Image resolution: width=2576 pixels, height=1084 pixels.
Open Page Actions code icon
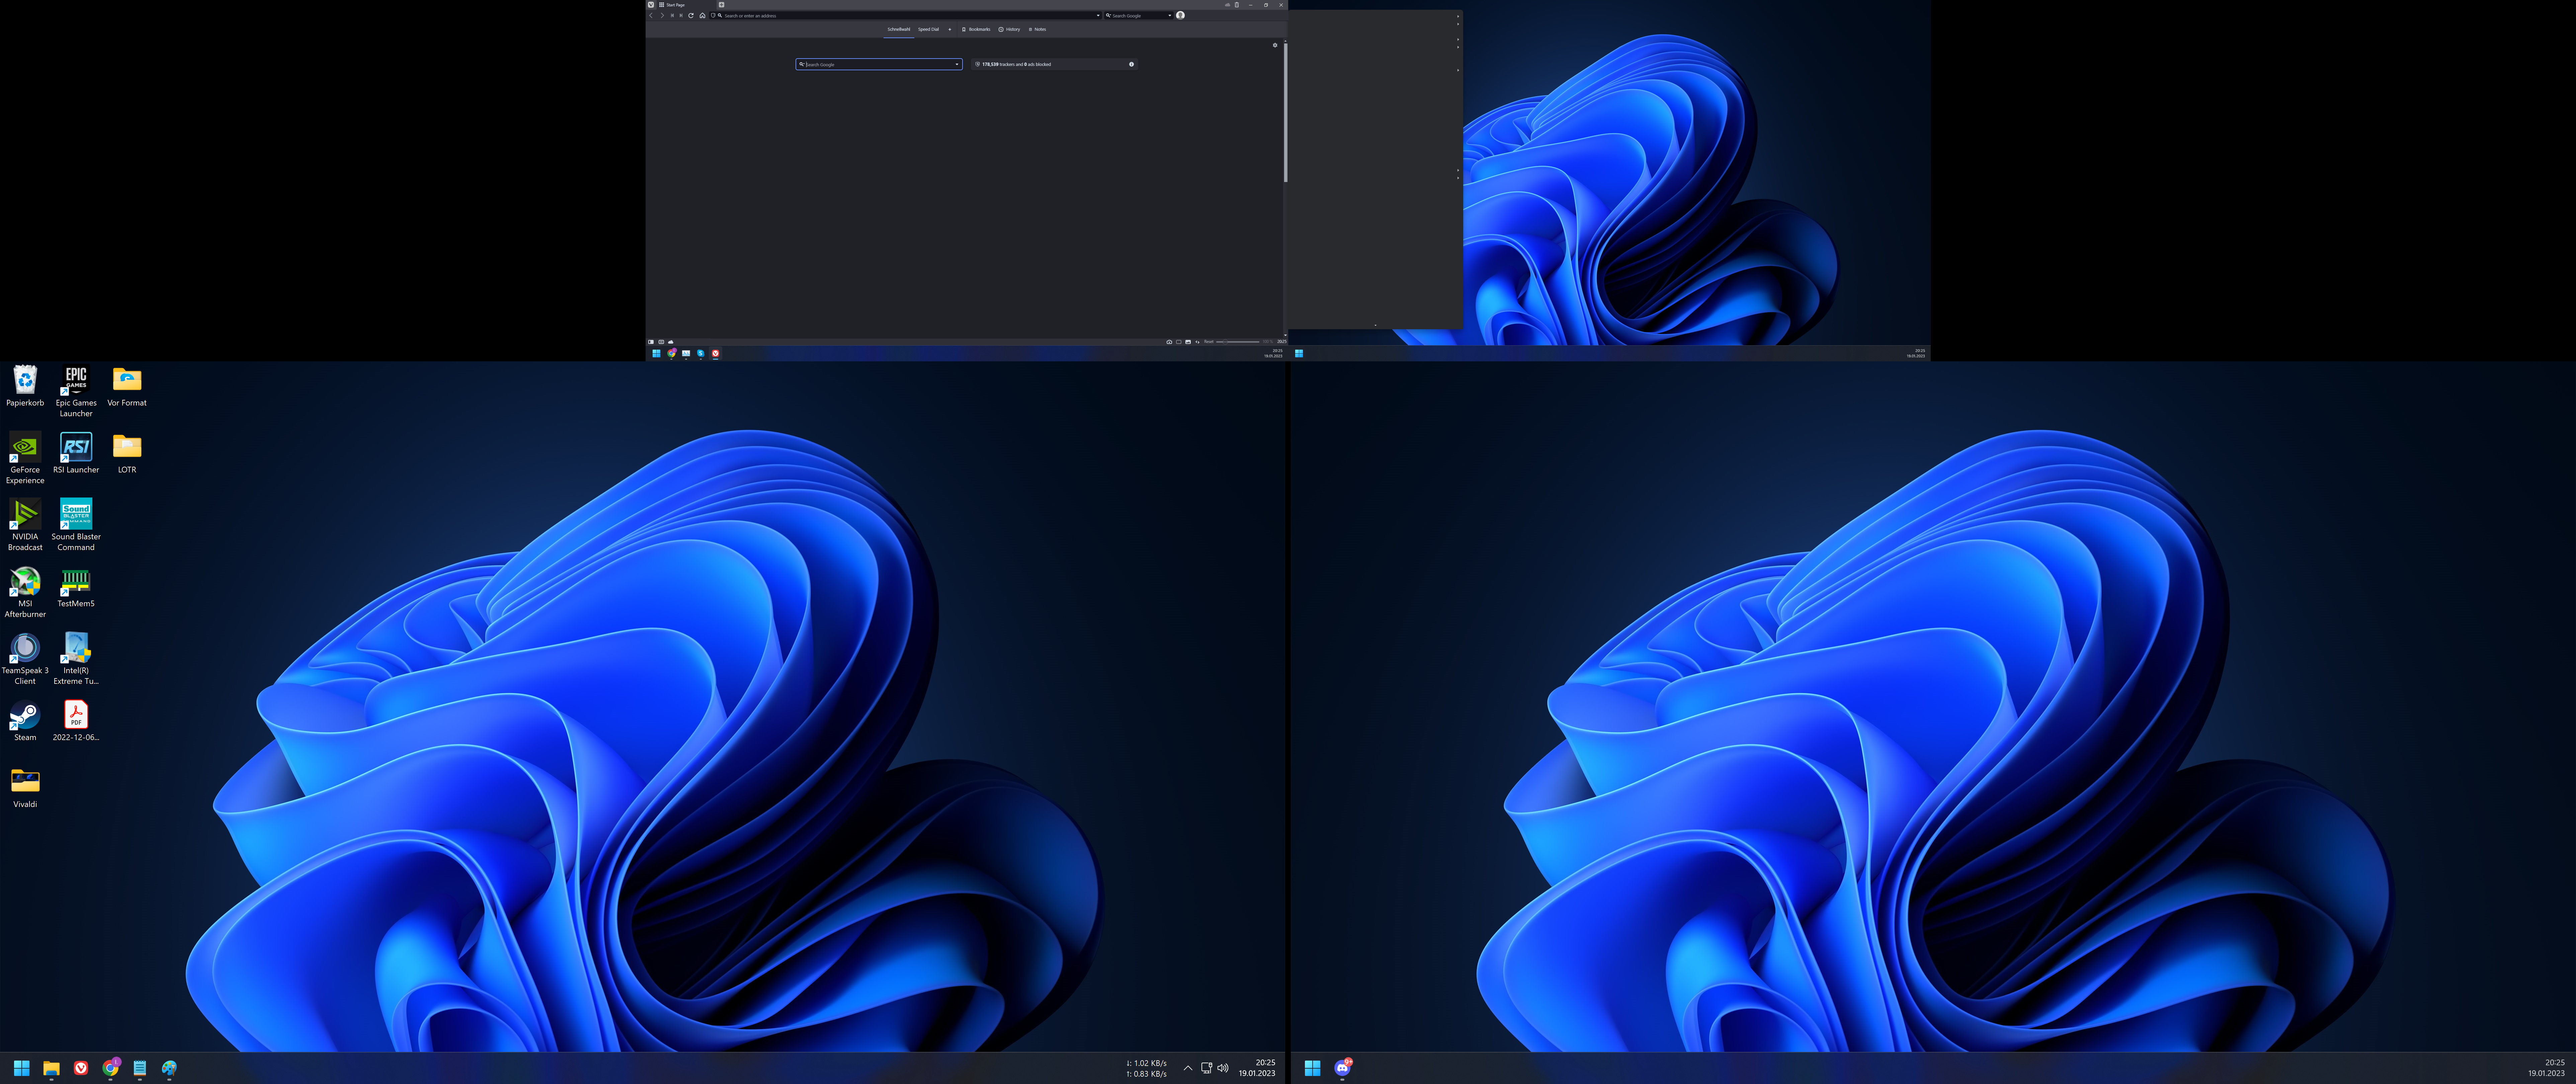[x=1197, y=342]
